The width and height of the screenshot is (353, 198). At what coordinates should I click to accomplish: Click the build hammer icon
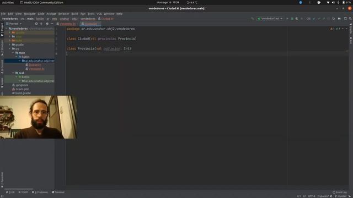coord(253,19)
